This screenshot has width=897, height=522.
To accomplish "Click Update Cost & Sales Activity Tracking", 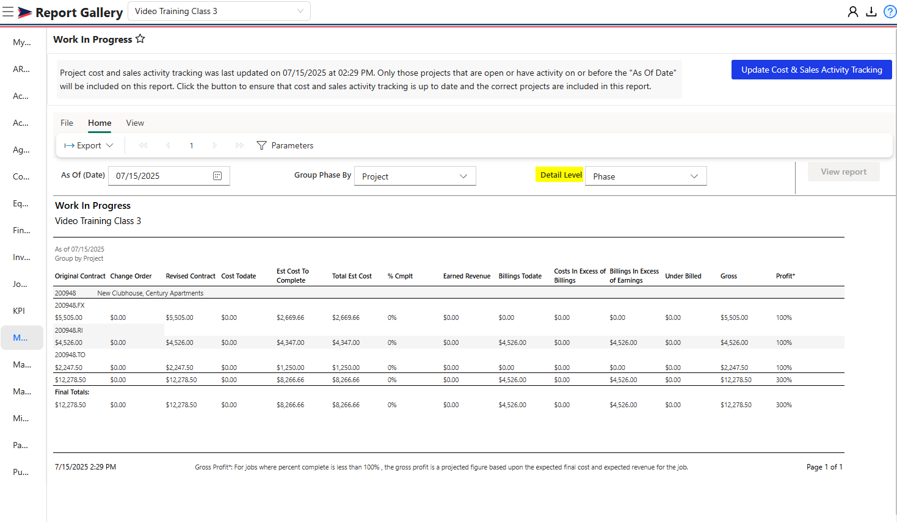I will pos(812,70).
